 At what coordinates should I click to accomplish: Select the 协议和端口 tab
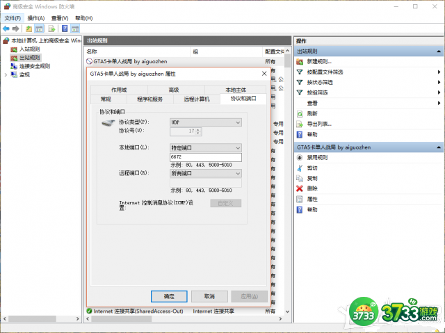click(x=243, y=99)
